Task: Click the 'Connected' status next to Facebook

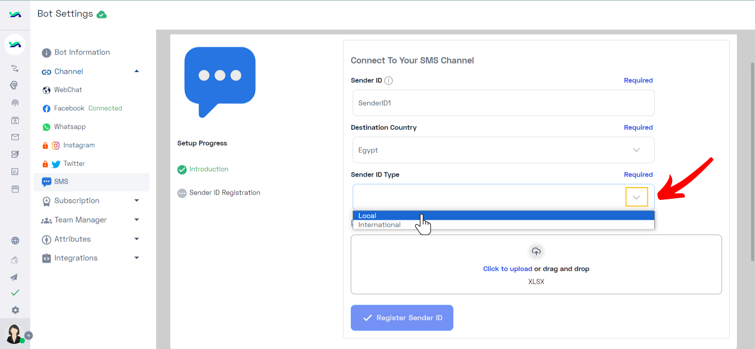Action: [x=105, y=108]
